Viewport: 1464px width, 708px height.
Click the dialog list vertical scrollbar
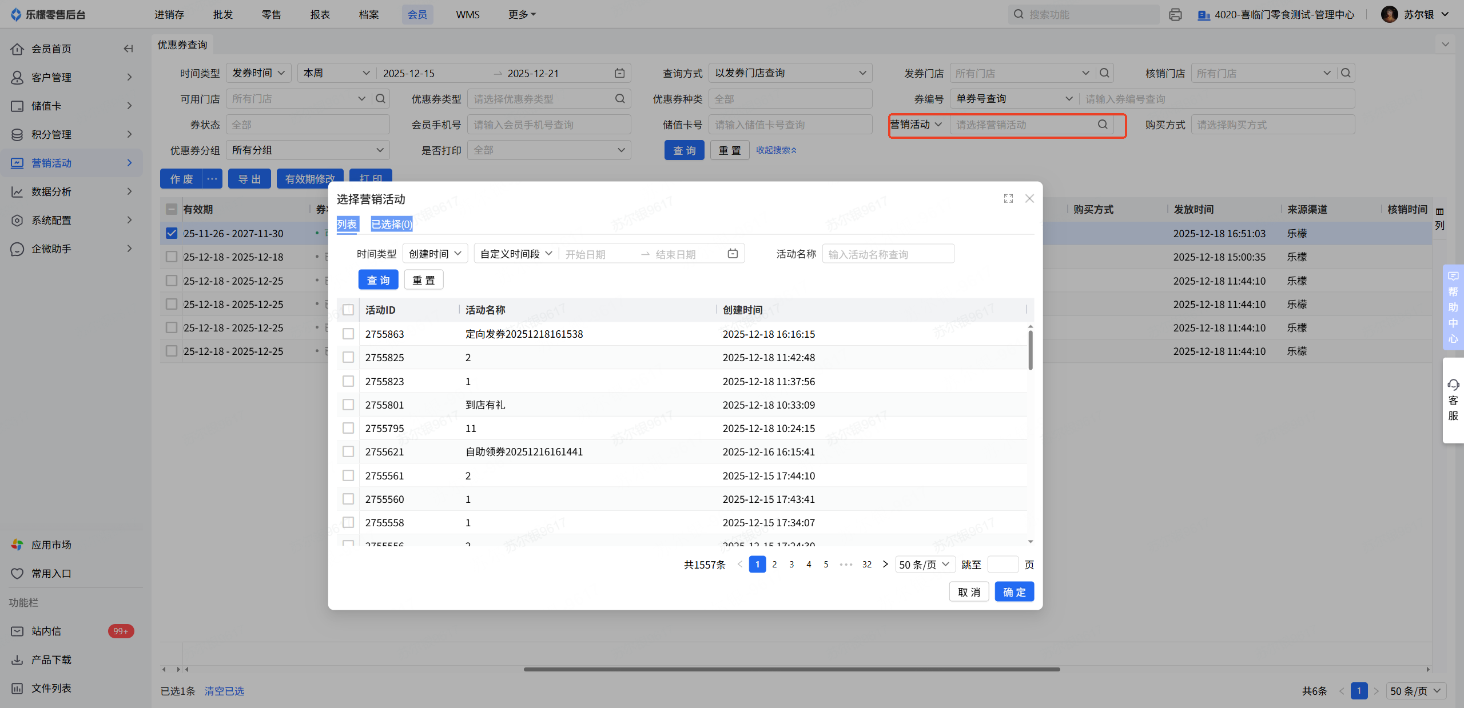point(1031,350)
